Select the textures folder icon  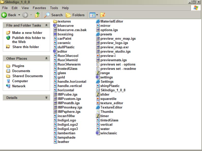tap(55, 21)
